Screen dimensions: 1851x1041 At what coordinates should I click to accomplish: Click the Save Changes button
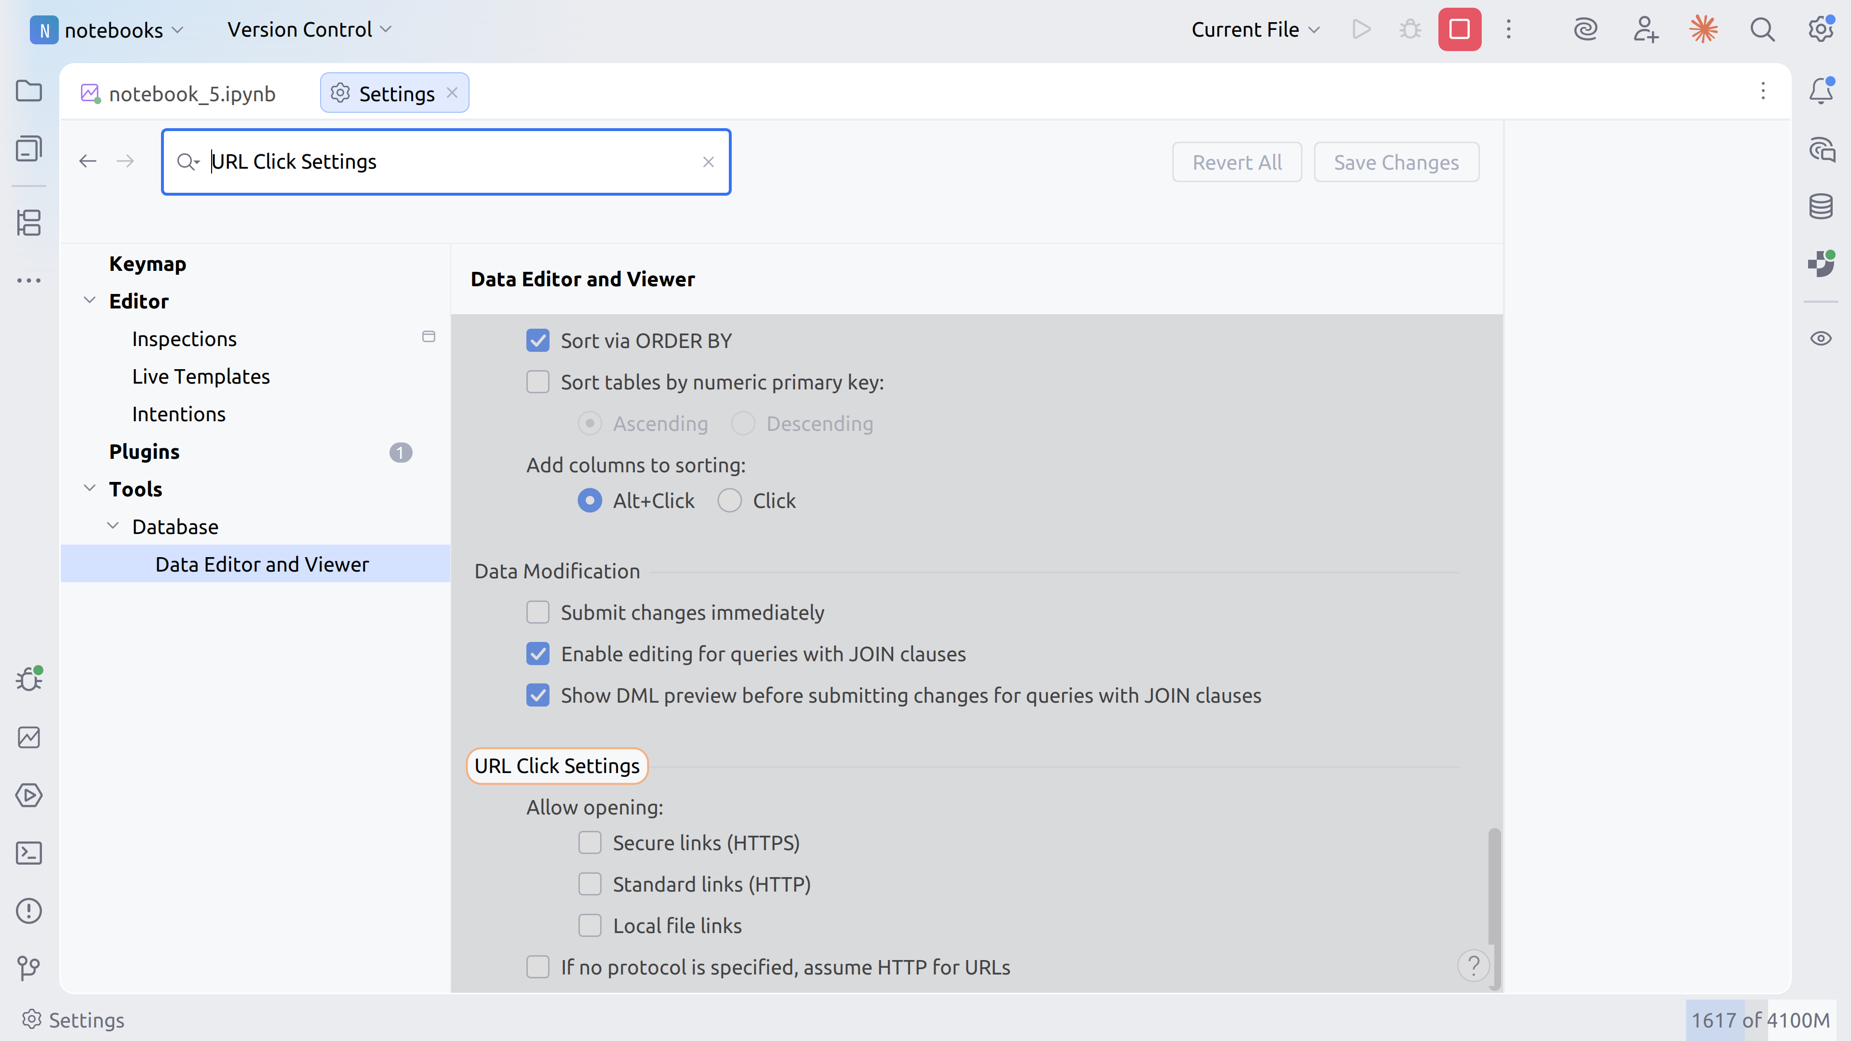pos(1395,161)
